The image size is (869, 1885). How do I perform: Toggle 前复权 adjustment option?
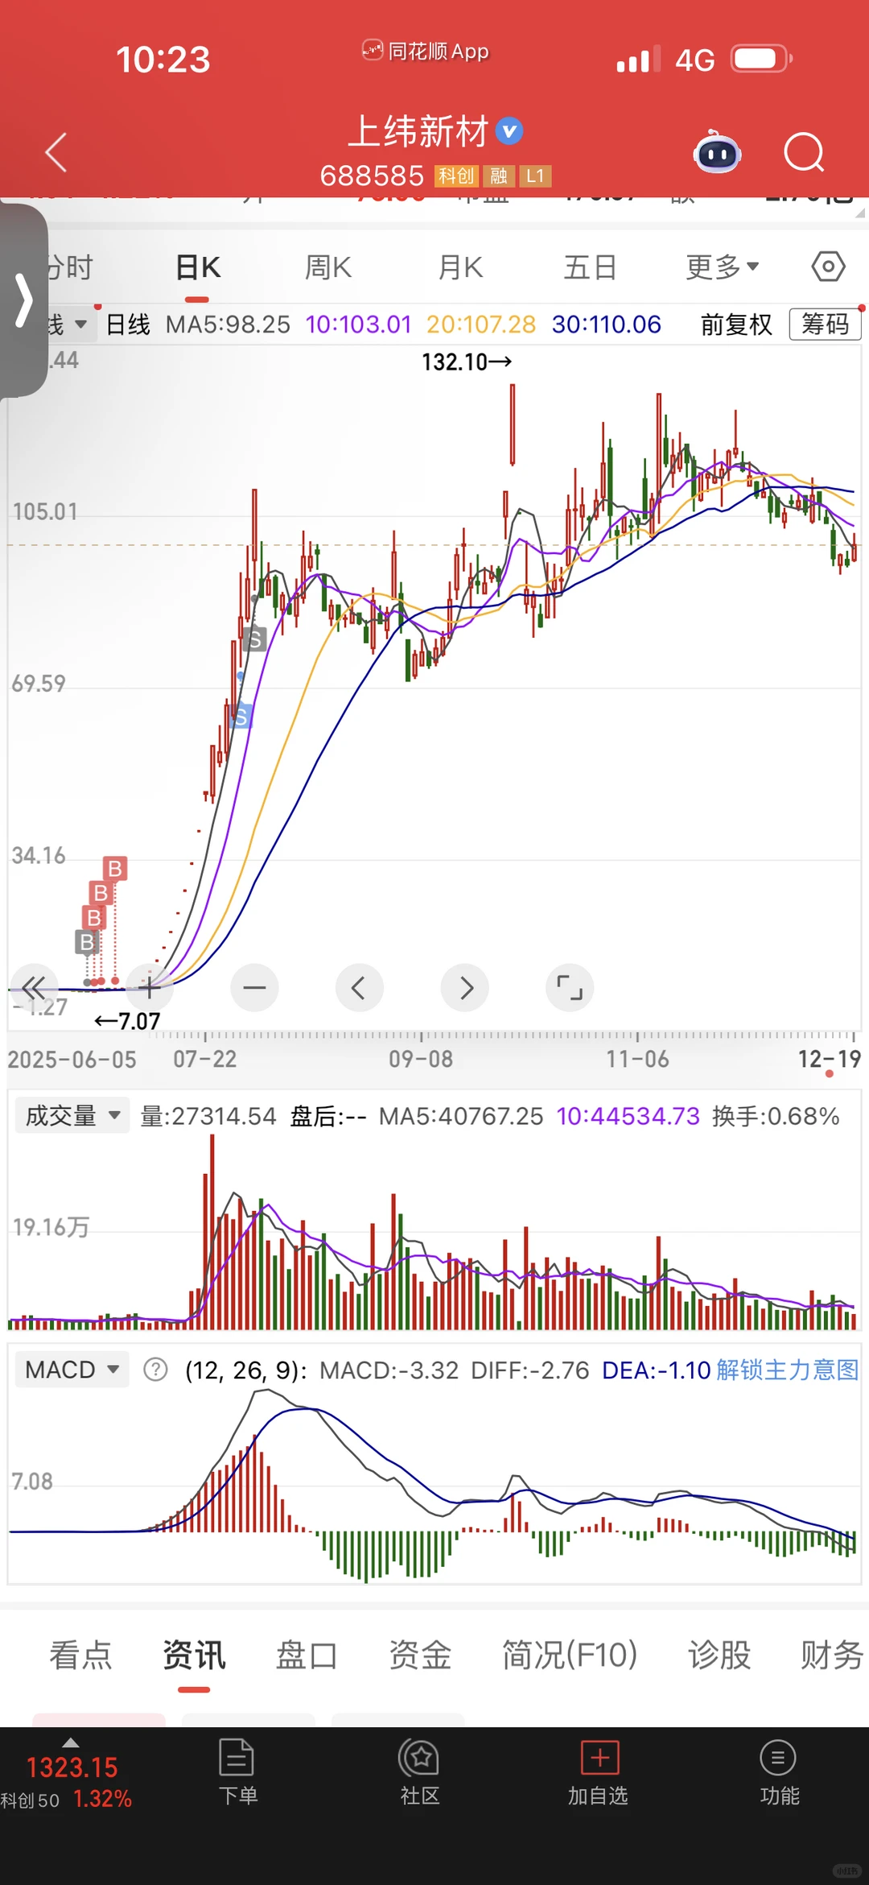(x=736, y=325)
